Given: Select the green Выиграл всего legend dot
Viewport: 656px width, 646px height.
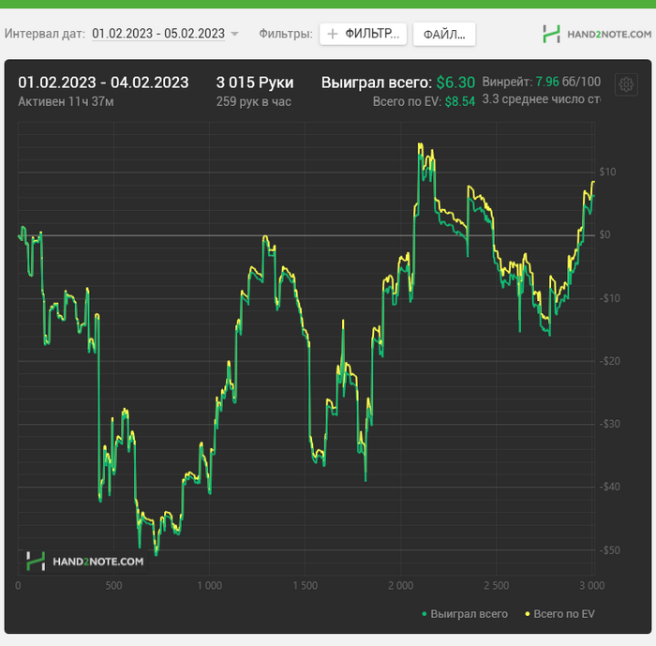Looking at the screenshot, I should [425, 614].
